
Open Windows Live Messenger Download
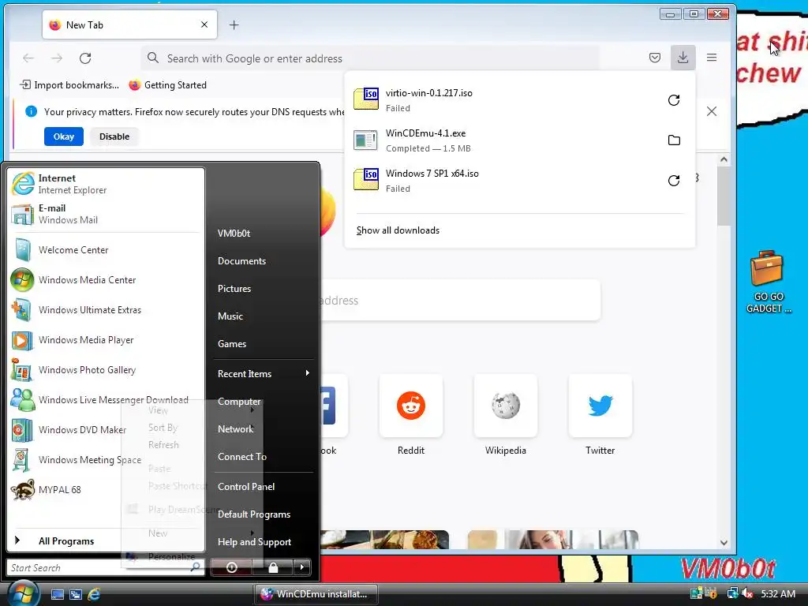(107, 400)
